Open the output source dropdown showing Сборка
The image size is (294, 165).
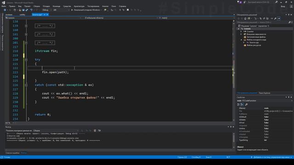click(56, 131)
